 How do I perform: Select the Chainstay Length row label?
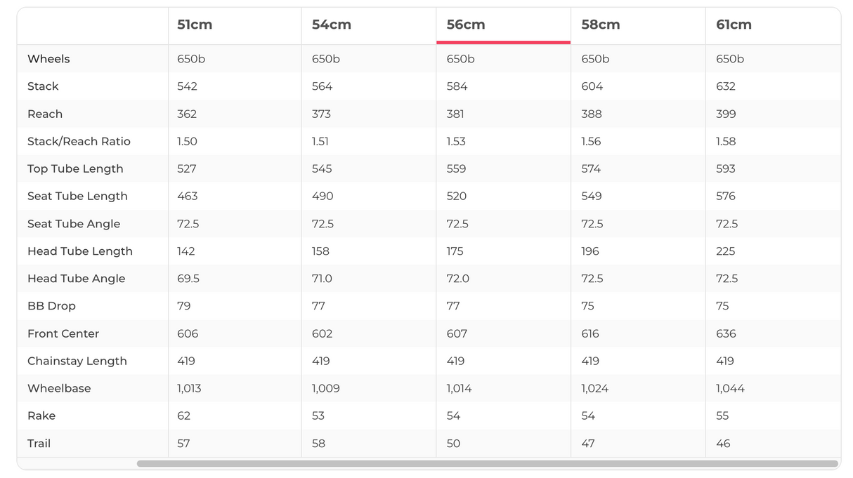point(77,361)
